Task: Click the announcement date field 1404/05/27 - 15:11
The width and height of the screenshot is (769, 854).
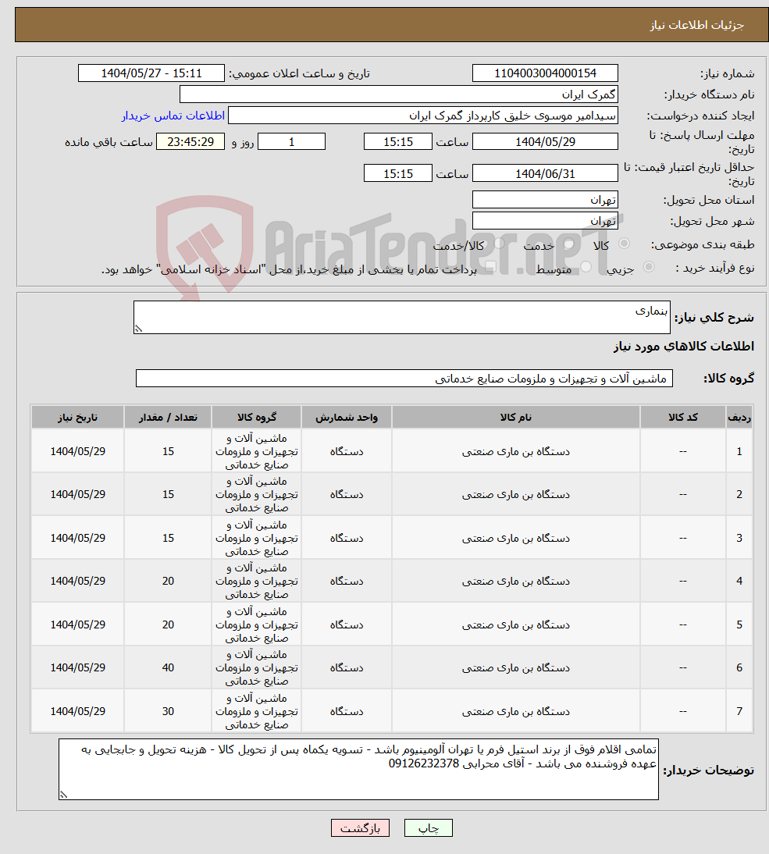Action: click(151, 73)
